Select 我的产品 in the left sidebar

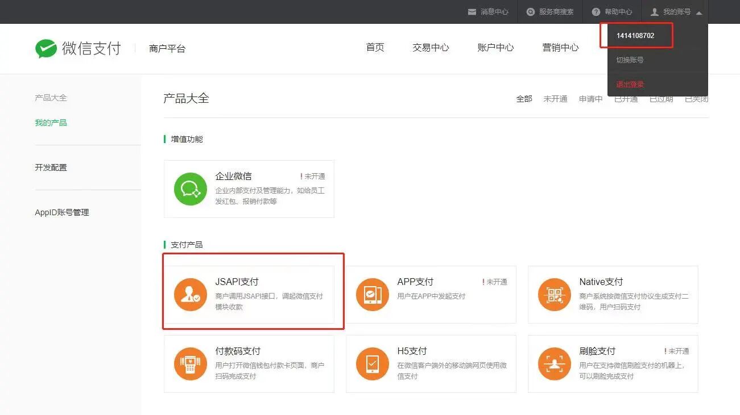51,123
